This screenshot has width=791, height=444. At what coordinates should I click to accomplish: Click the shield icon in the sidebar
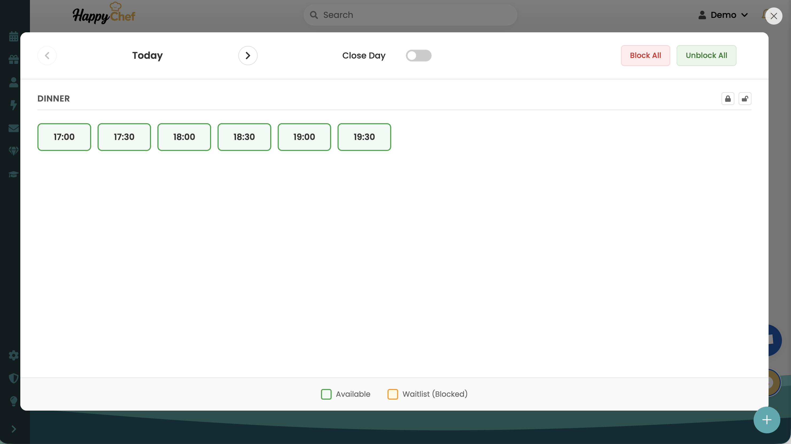(x=14, y=378)
